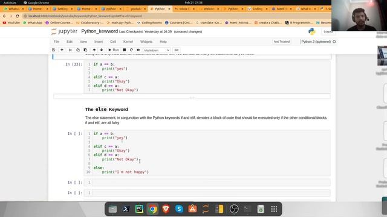Rename notebook via Python_kewword title
The width and height of the screenshot is (387, 217).
pos(99,31)
